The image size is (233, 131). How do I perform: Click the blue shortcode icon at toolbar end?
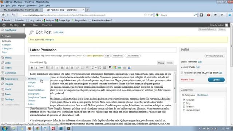pyautogui.click(x=129, y=68)
